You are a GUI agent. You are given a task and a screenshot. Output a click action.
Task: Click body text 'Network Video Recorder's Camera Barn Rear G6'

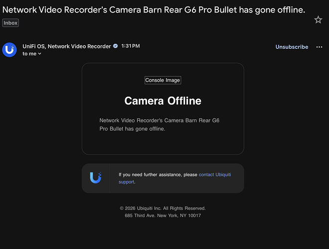click(160, 121)
